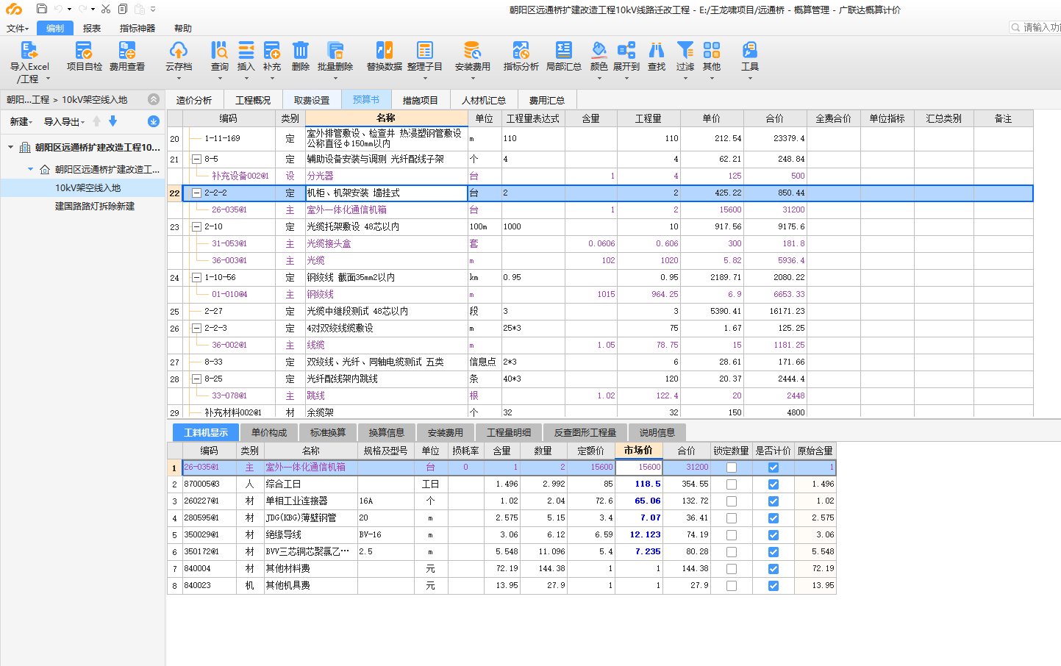Open the 报表 menu
1061x666 pixels.
92,29
